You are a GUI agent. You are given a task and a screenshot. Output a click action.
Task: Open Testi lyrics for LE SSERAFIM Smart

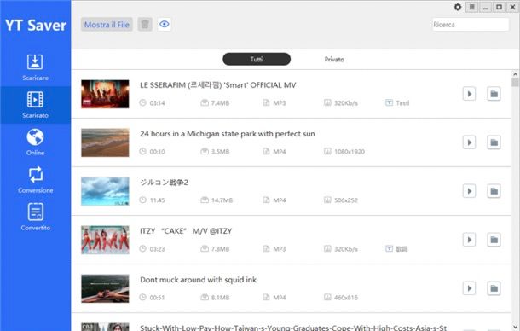[397, 103]
